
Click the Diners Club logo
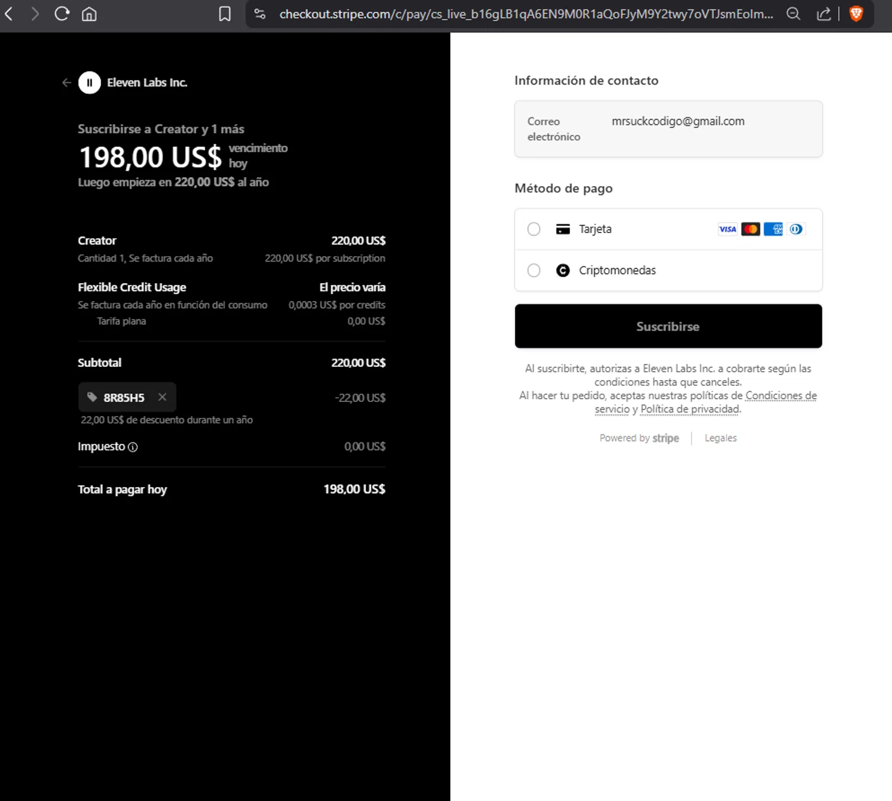pyautogui.click(x=796, y=229)
